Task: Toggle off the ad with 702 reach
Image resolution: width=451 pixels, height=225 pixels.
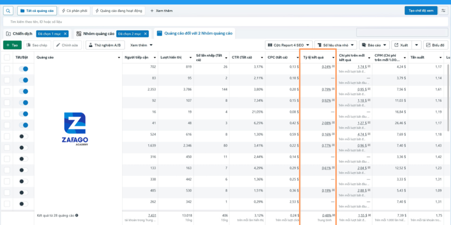Action: click(x=24, y=69)
